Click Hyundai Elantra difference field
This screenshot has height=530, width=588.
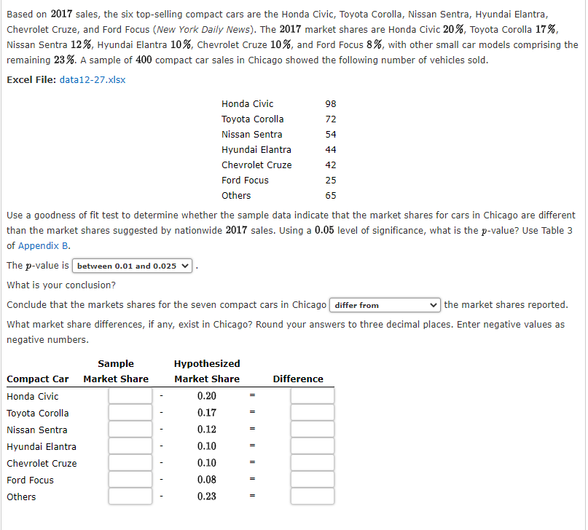(x=313, y=446)
